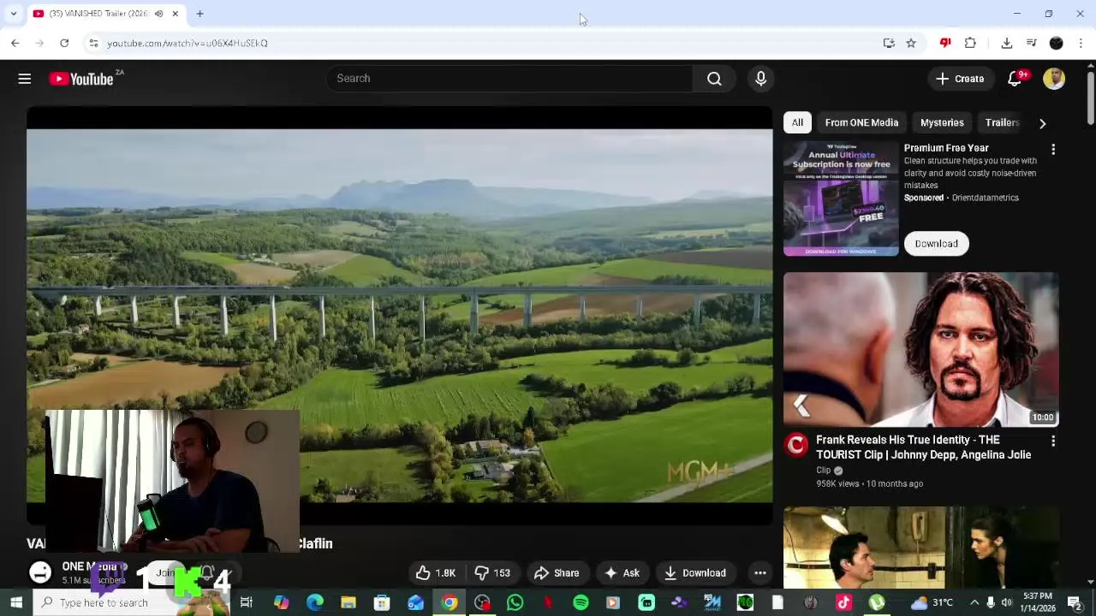Open the Extensions puzzle menu
Screen dimensions: 1096x616
(x=970, y=43)
